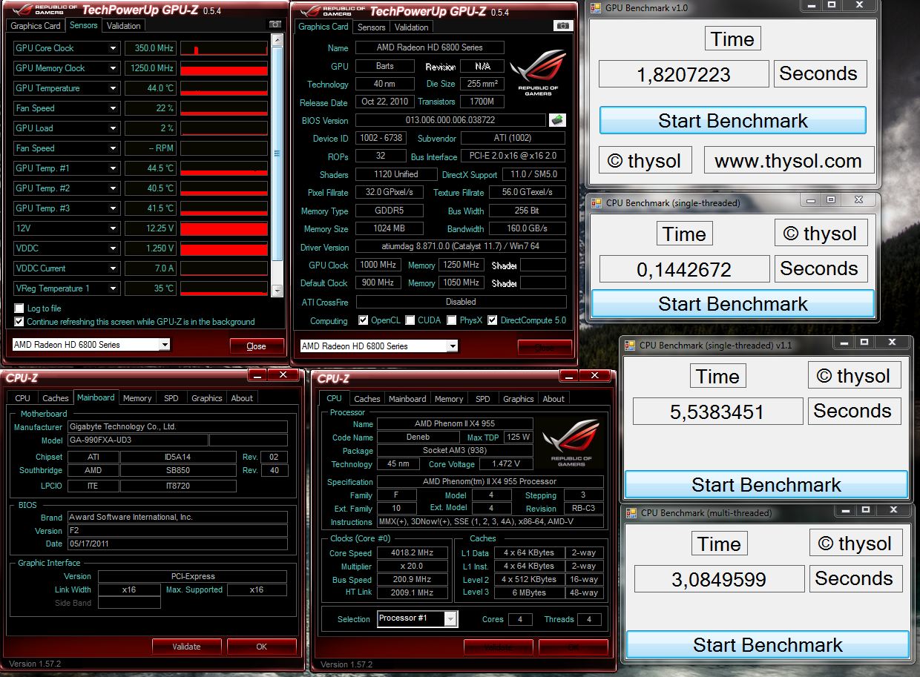Open the About tab in CPU-Z Mainboard window
The image size is (920, 677).
242,398
